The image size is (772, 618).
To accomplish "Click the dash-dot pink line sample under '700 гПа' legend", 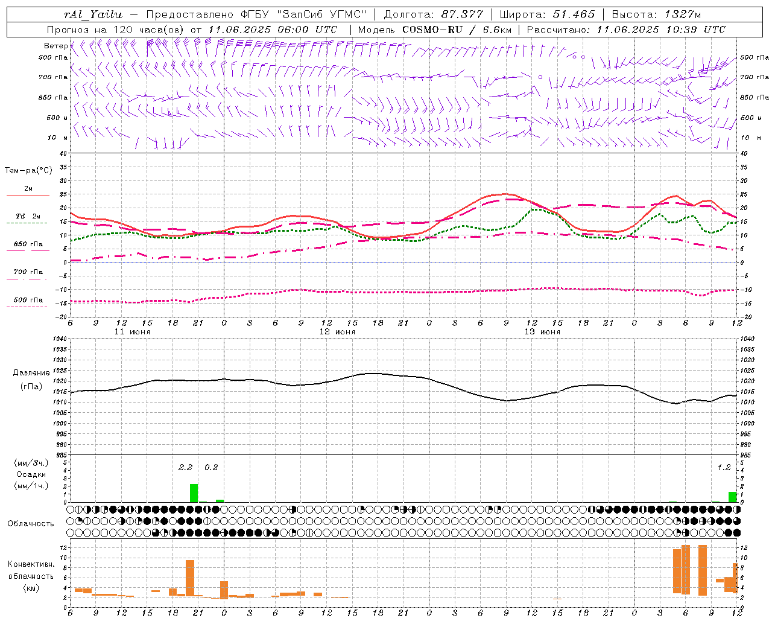I will click(27, 279).
